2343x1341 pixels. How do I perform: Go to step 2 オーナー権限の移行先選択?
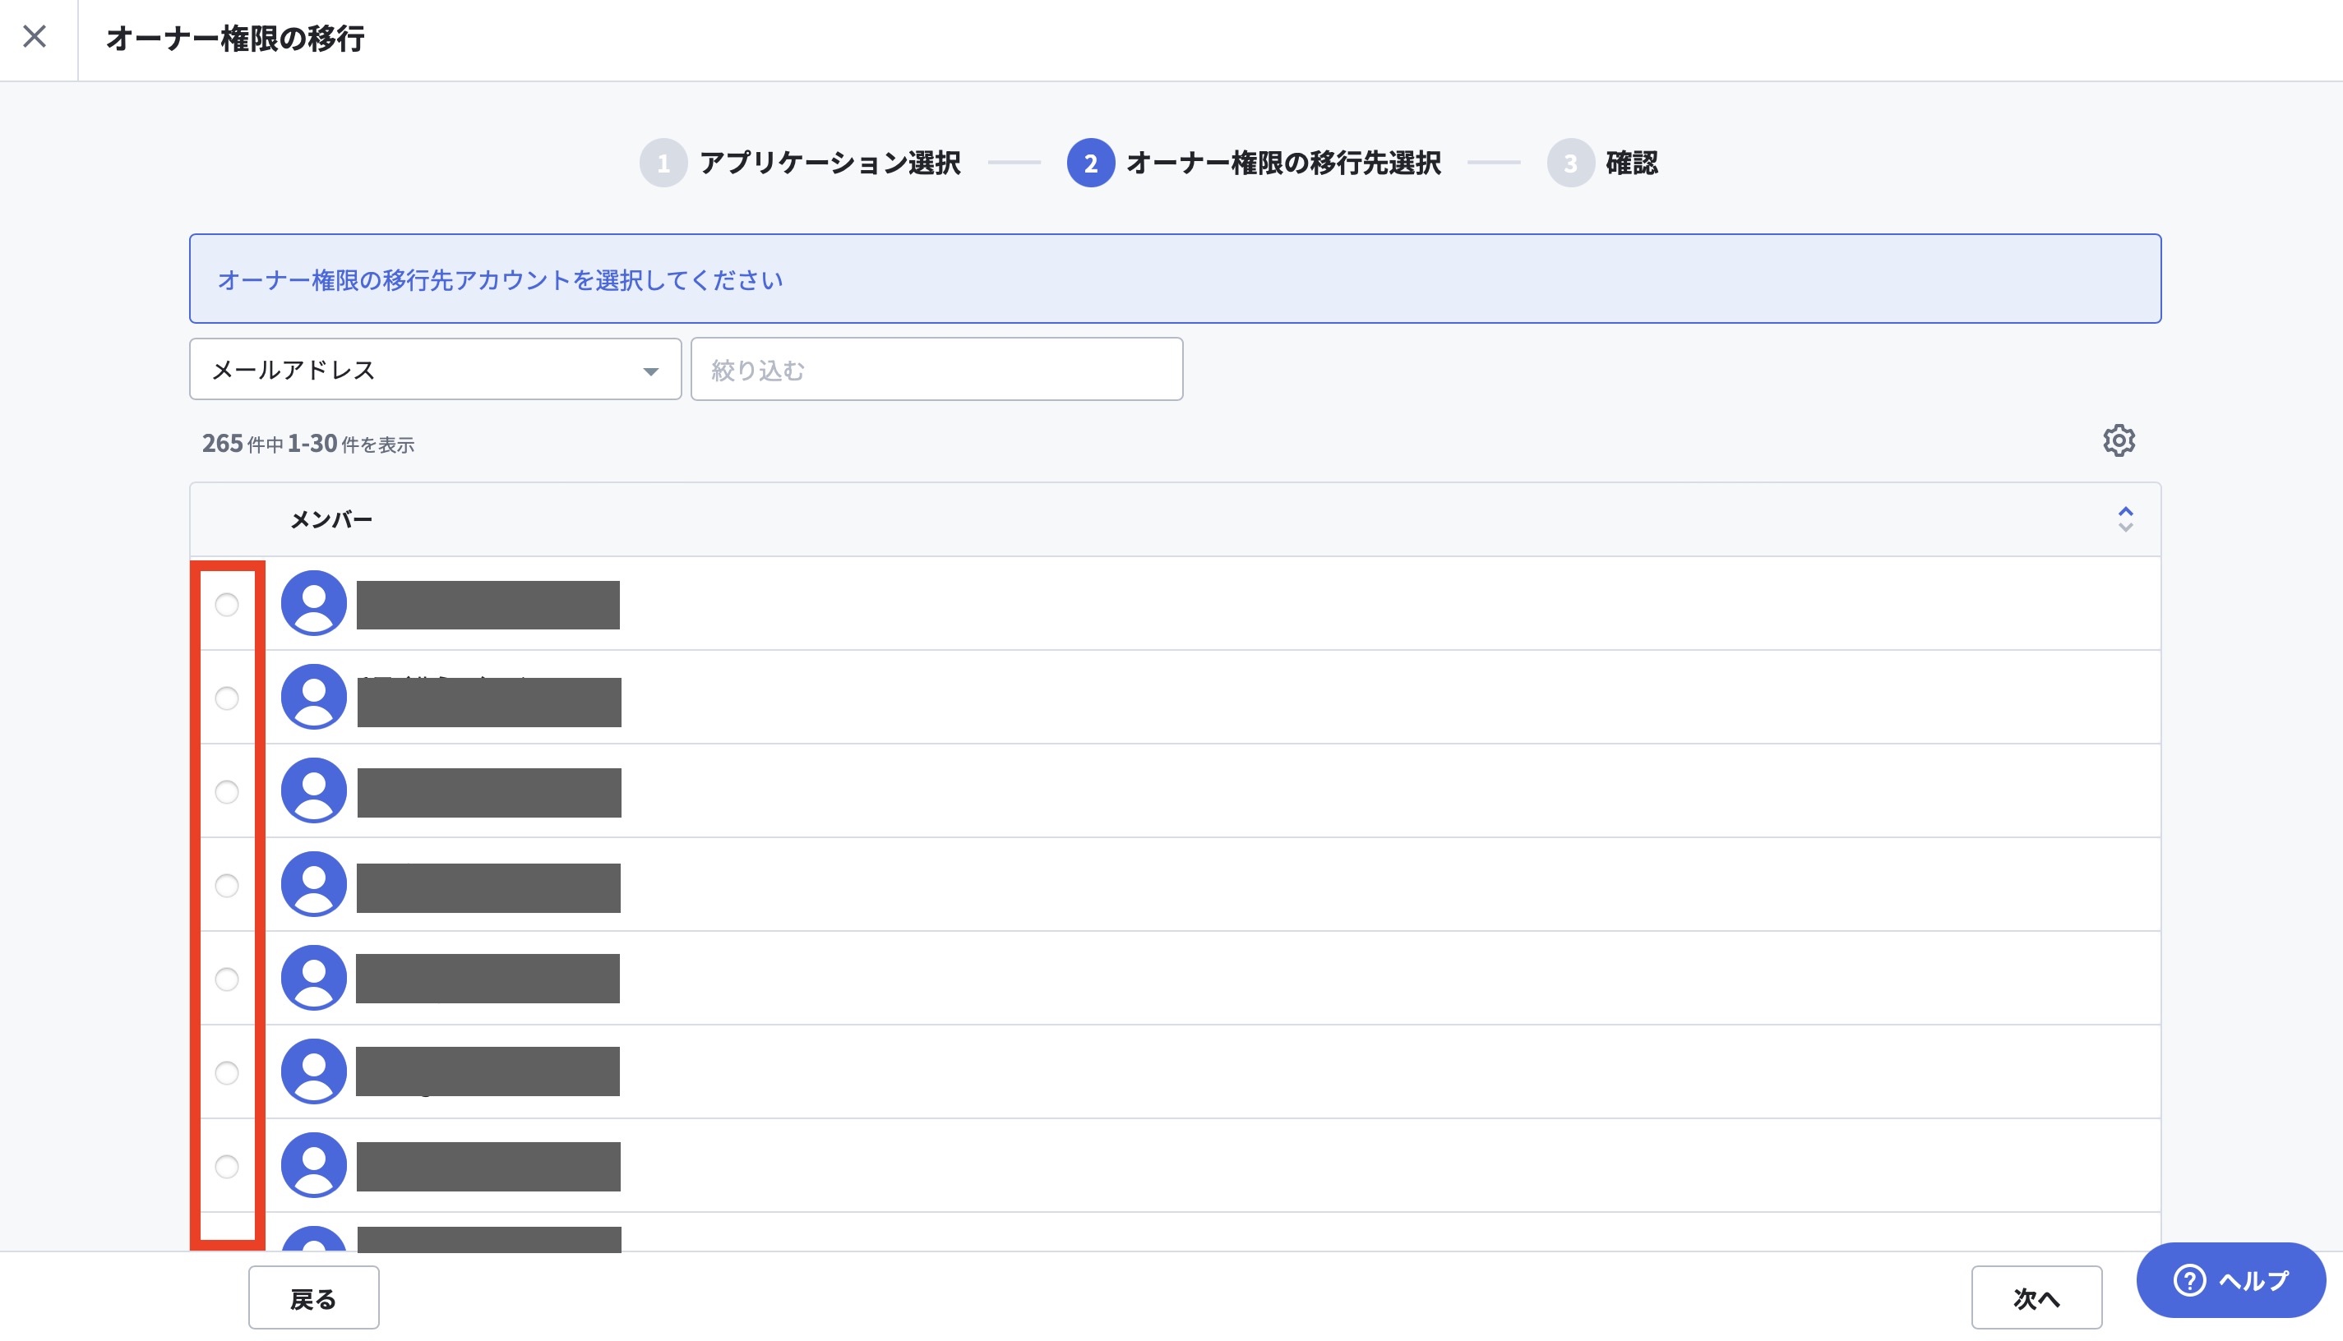tap(1254, 163)
